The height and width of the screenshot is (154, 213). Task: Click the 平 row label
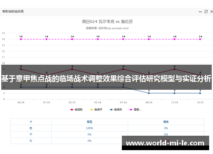[x=31, y=134]
